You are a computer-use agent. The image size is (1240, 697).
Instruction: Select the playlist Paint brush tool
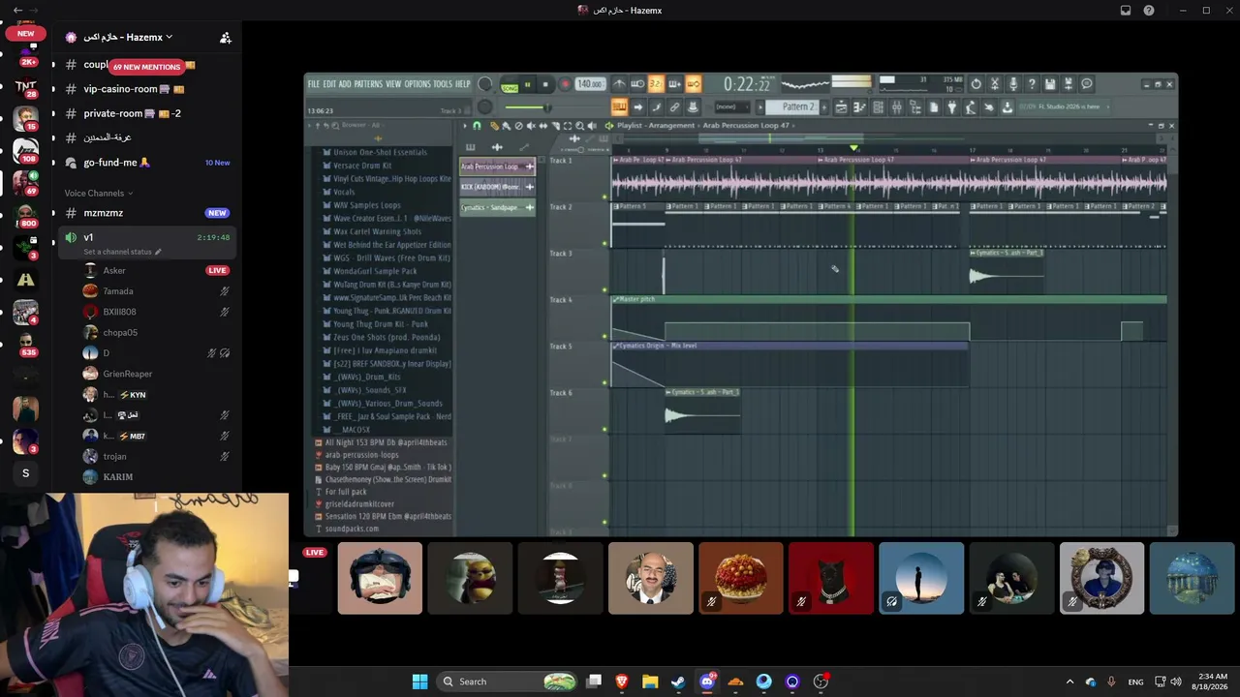[x=507, y=126]
